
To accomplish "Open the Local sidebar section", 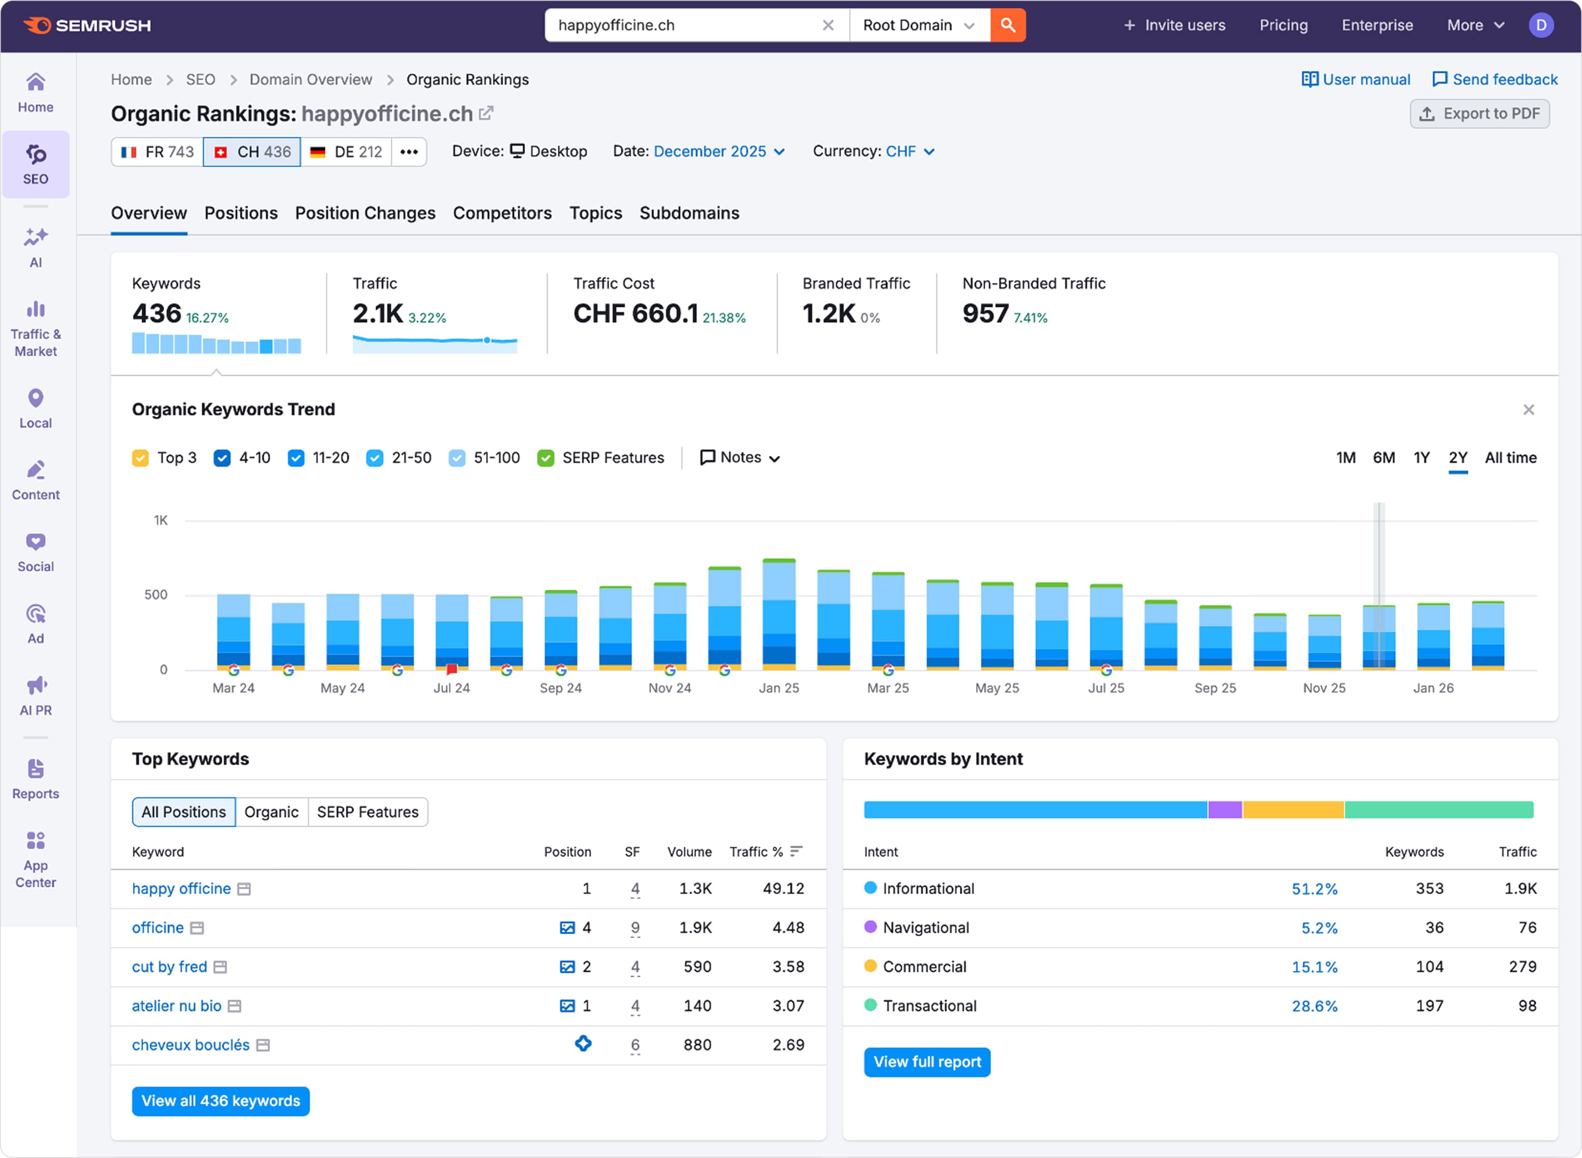I will (36, 409).
